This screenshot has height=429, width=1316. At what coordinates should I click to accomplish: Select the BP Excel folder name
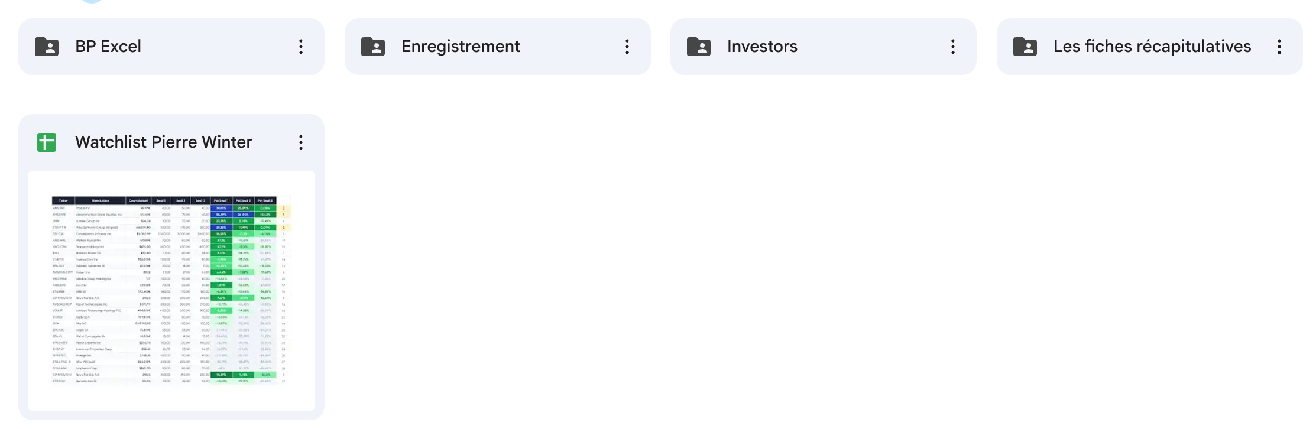pyautogui.click(x=108, y=47)
